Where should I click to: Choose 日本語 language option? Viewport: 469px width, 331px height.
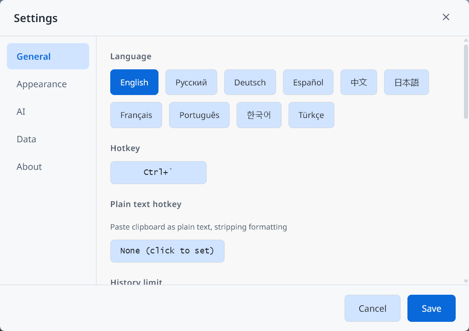point(406,82)
